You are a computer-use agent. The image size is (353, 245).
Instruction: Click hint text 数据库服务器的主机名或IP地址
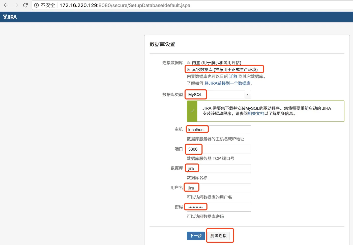215,139
